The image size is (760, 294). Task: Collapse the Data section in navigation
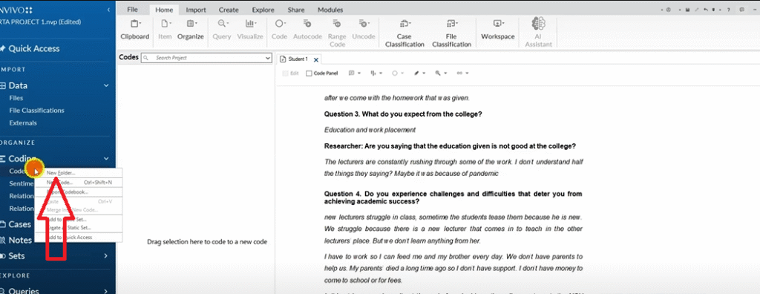tap(106, 86)
